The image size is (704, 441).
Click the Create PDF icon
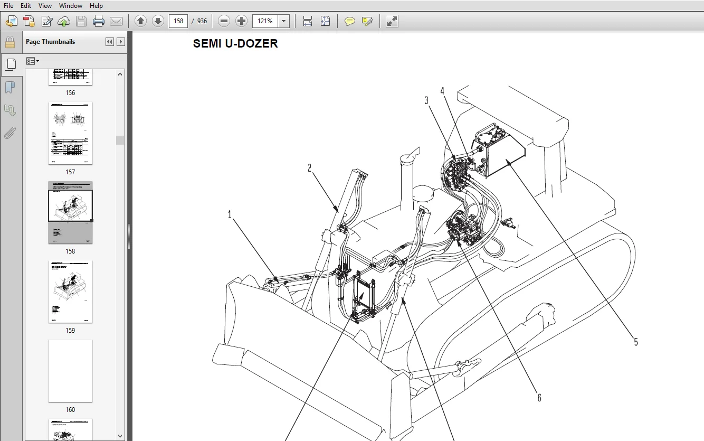pos(29,21)
